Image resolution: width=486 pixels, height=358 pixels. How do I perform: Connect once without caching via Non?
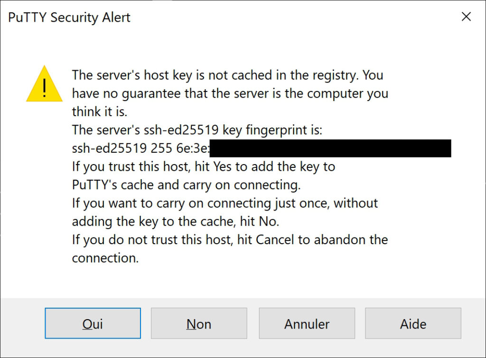pyautogui.click(x=199, y=323)
